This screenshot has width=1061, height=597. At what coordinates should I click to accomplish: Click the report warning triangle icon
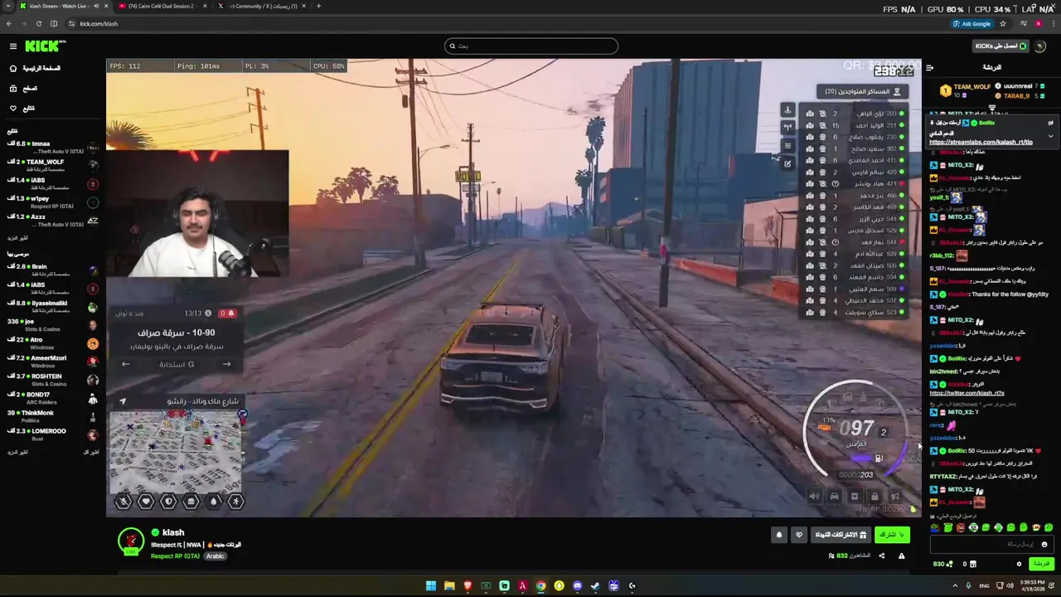click(x=901, y=556)
